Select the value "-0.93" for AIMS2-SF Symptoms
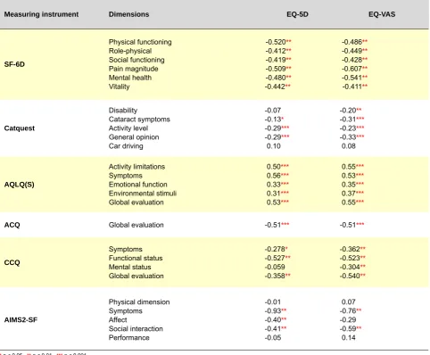Image resolution: width=430 pixels, height=355 pixels. point(273,311)
